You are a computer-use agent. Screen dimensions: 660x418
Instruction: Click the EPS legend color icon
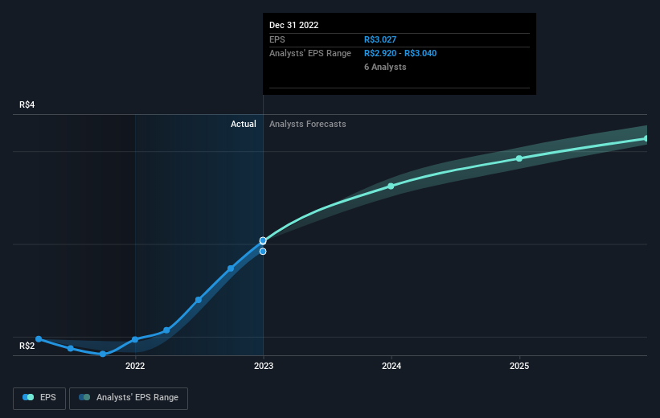[28, 397]
